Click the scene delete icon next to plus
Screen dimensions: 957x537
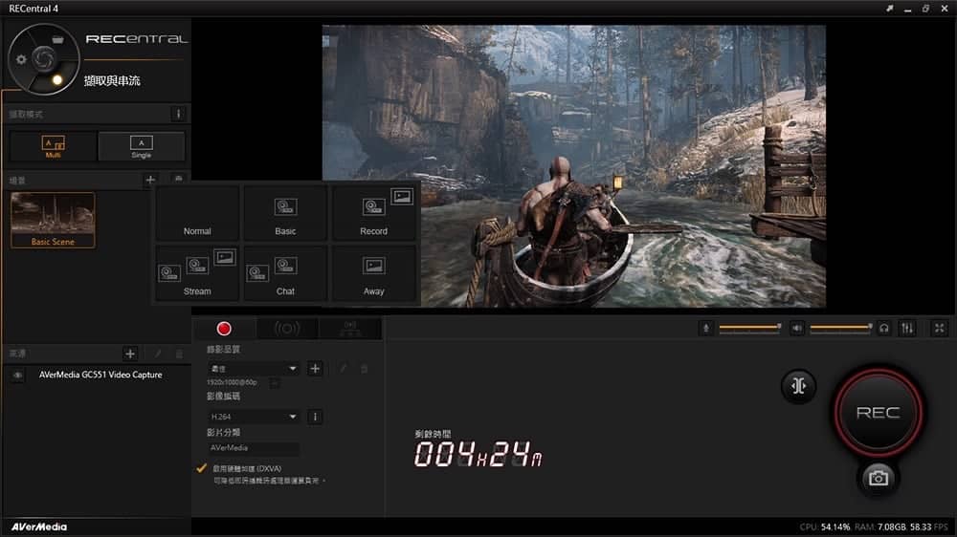pyautogui.click(x=178, y=179)
